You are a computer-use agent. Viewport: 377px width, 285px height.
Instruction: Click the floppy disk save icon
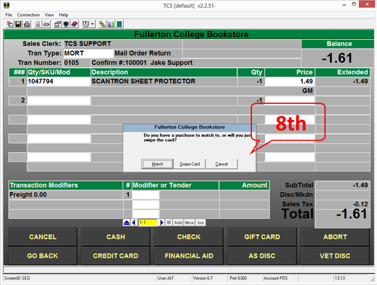pos(18,24)
